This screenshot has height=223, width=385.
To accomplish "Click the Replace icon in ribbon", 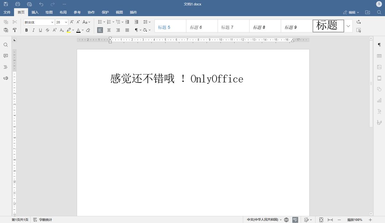I will pos(359,22).
